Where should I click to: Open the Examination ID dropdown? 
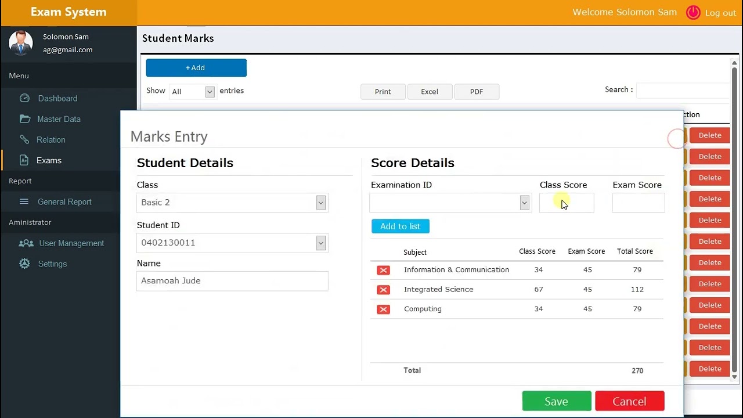tap(450, 203)
